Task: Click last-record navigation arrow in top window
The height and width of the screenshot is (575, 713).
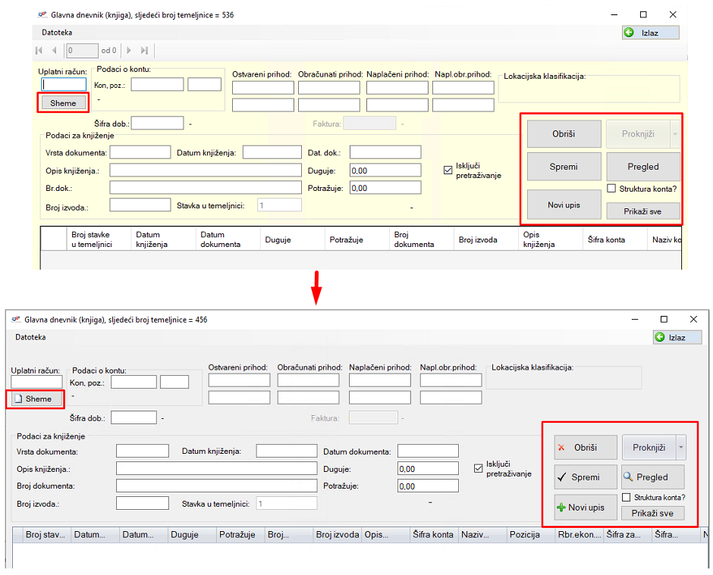Action: pyautogui.click(x=144, y=51)
